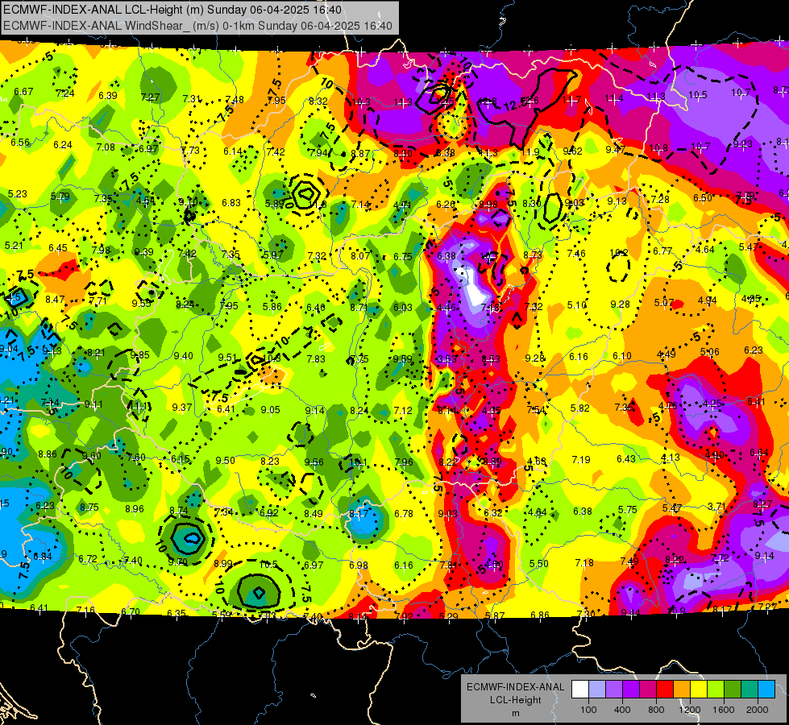Click the wind shear value '8.96'
The height and width of the screenshot is (725, 789).
[135, 508]
